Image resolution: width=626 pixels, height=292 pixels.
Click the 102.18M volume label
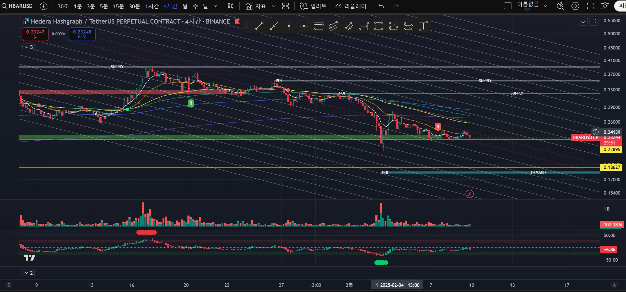[x=612, y=225]
